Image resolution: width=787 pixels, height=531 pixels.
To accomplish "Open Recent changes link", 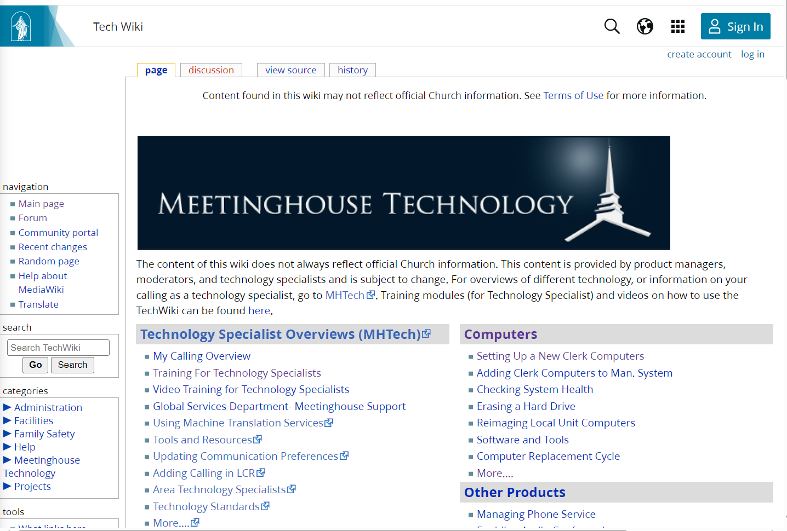I will 53,247.
